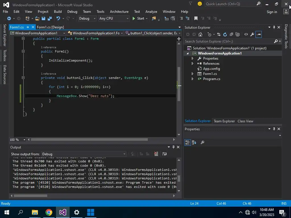Click the New Project toolbar icon
This screenshot has width=291, height=218.
click(x=28, y=18)
